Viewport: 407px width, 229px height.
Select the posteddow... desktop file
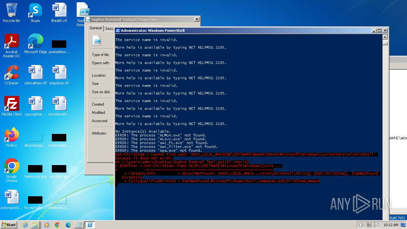click(59, 46)
